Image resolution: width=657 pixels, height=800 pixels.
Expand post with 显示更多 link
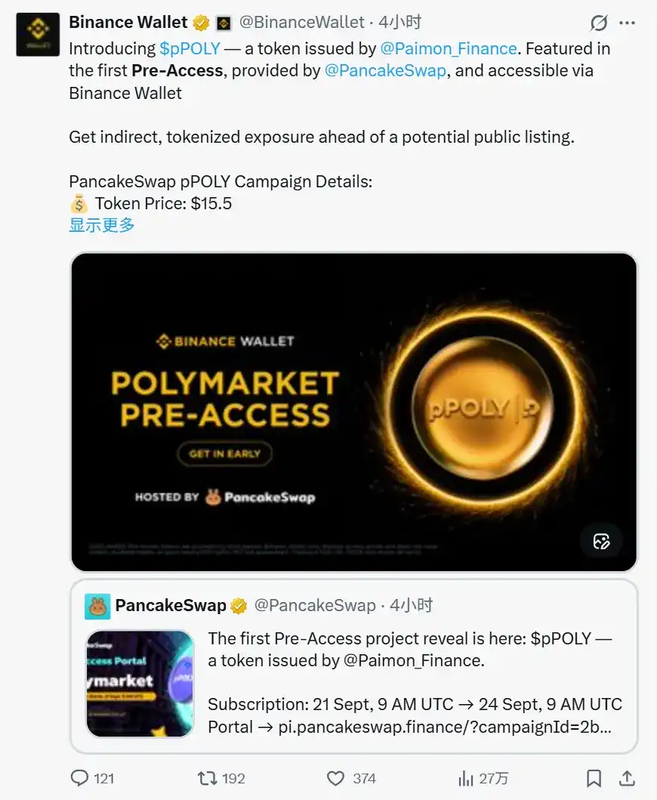click(x=102, y=225)
